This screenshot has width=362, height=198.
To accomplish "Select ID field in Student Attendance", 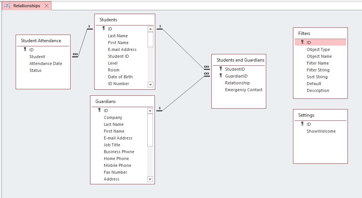I will [x=31, y=50].
